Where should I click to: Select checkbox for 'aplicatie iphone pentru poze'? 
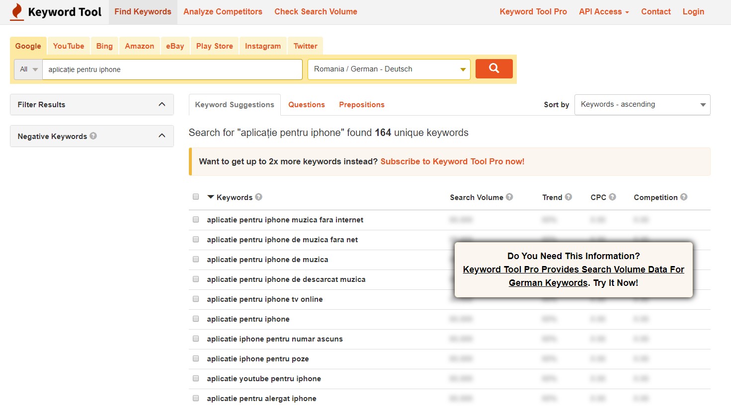(196, 358)
